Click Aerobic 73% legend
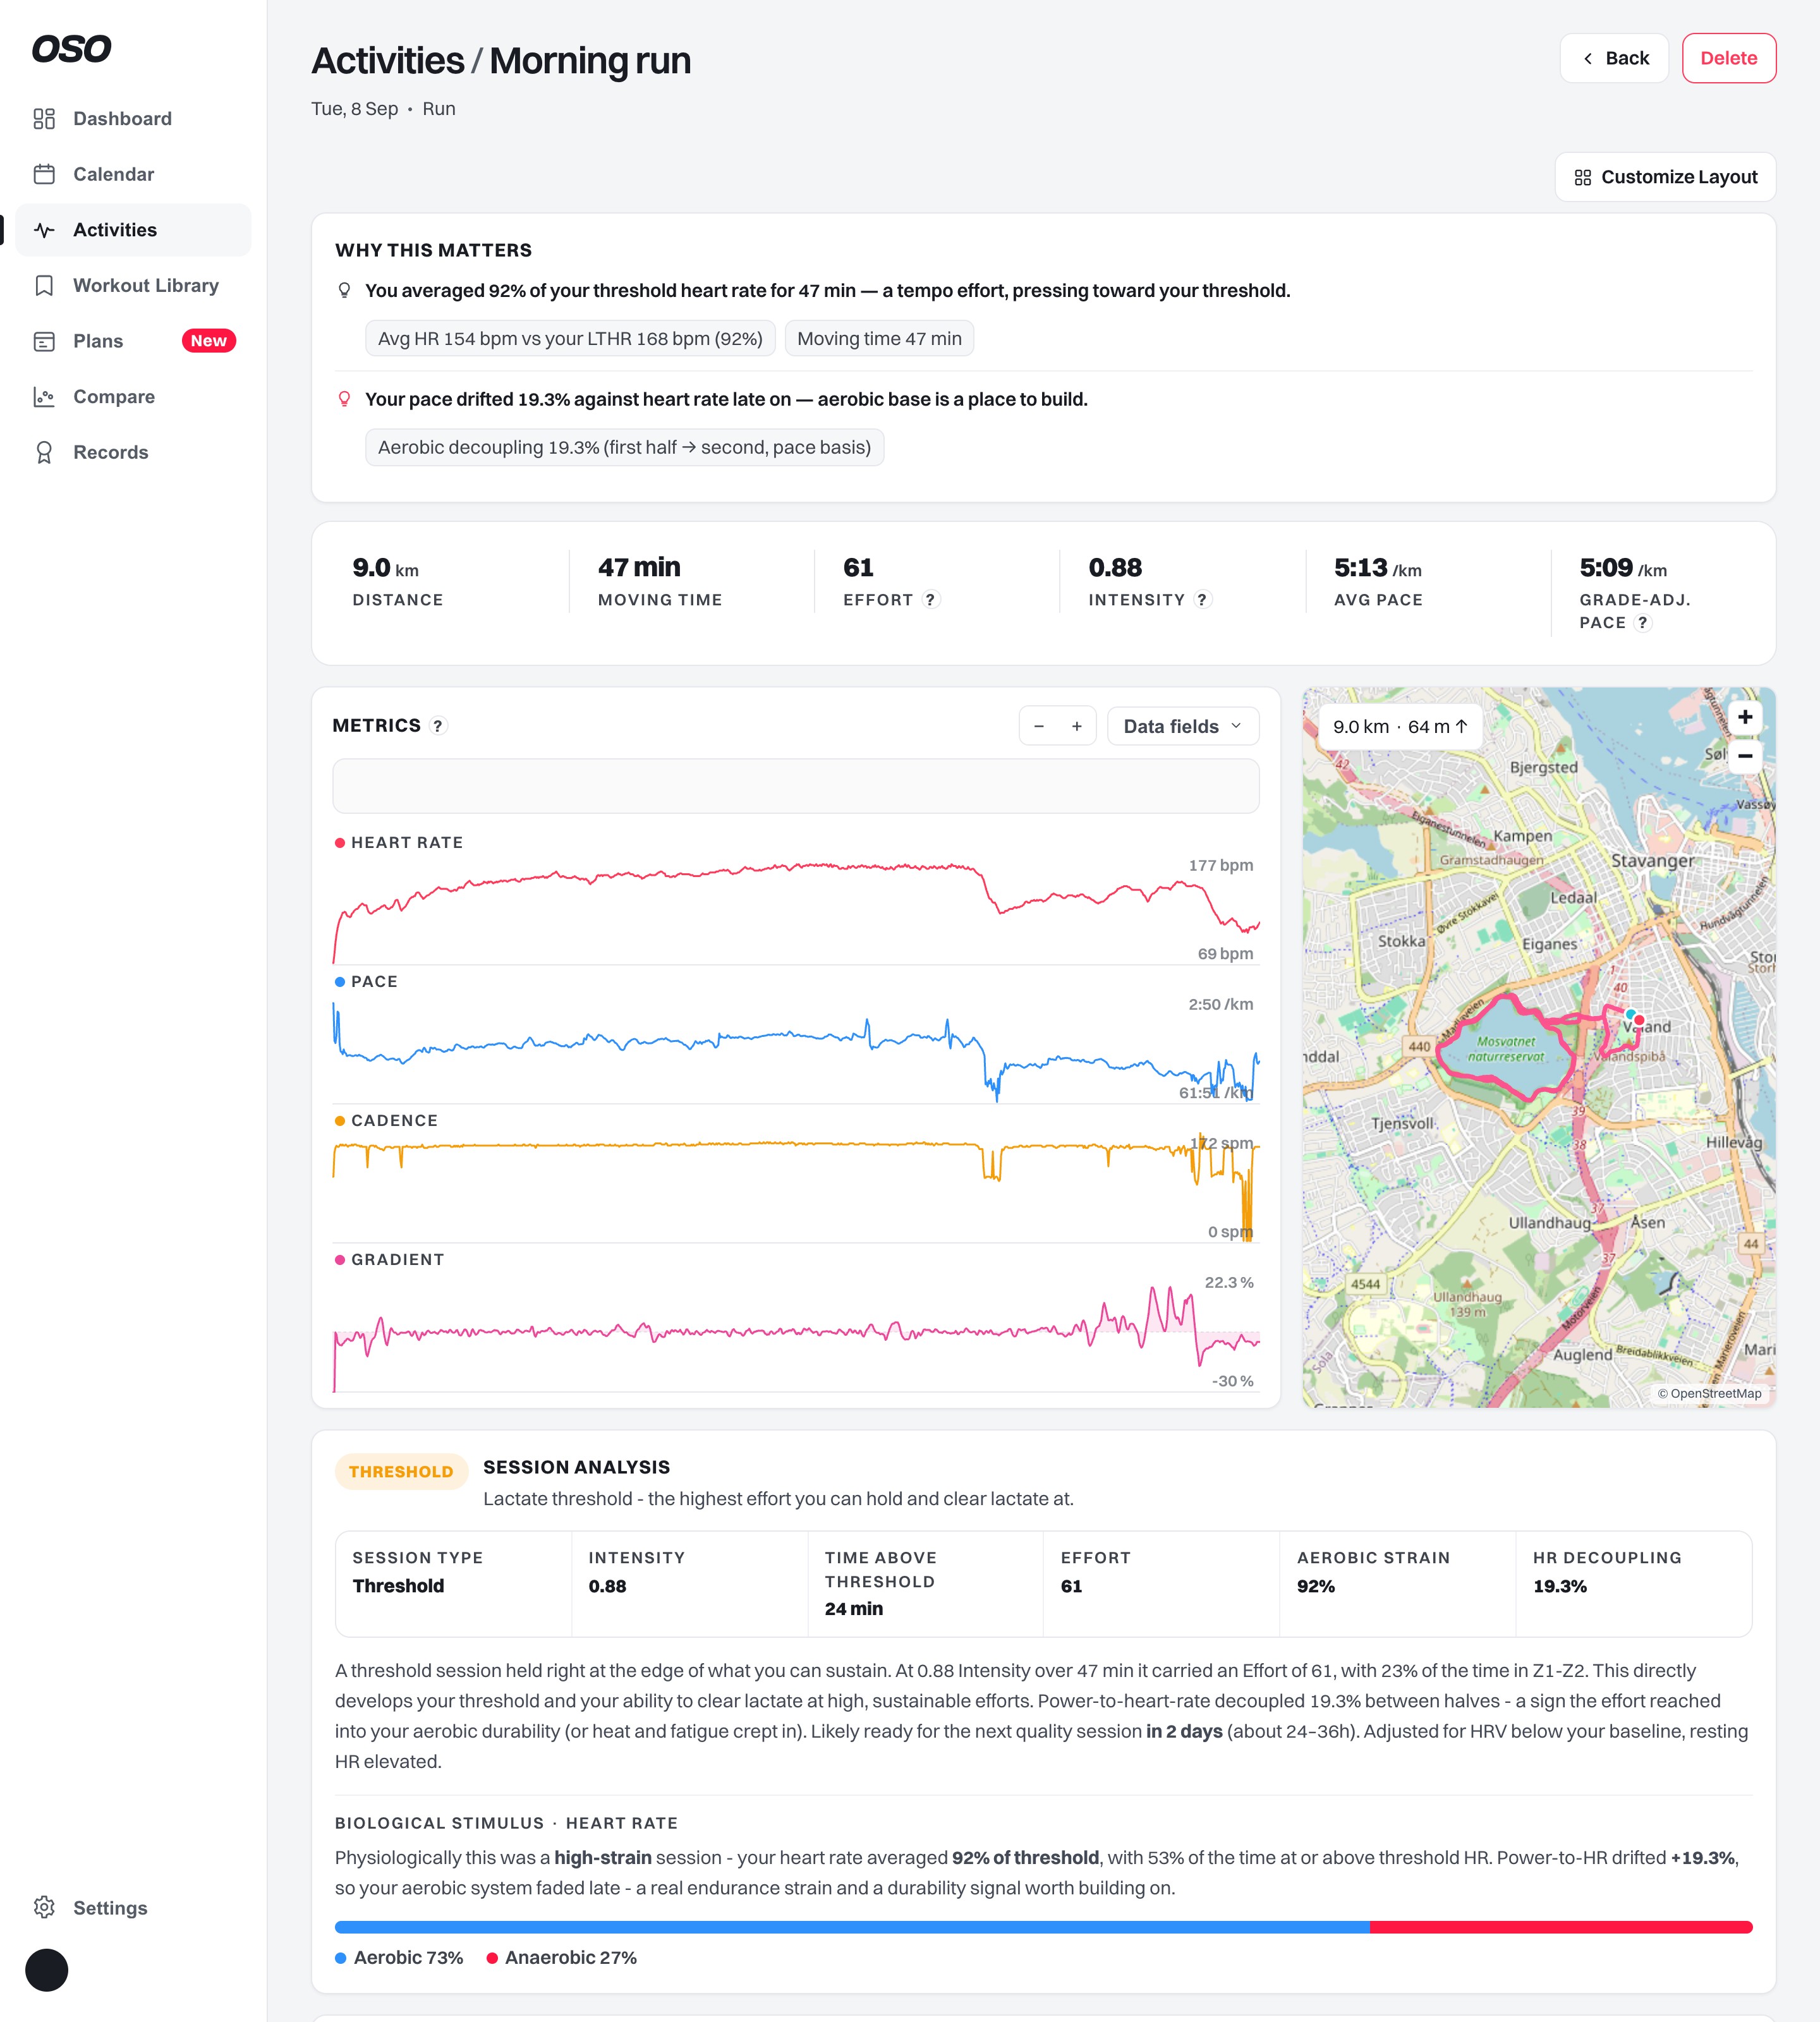 [399, 1957]
